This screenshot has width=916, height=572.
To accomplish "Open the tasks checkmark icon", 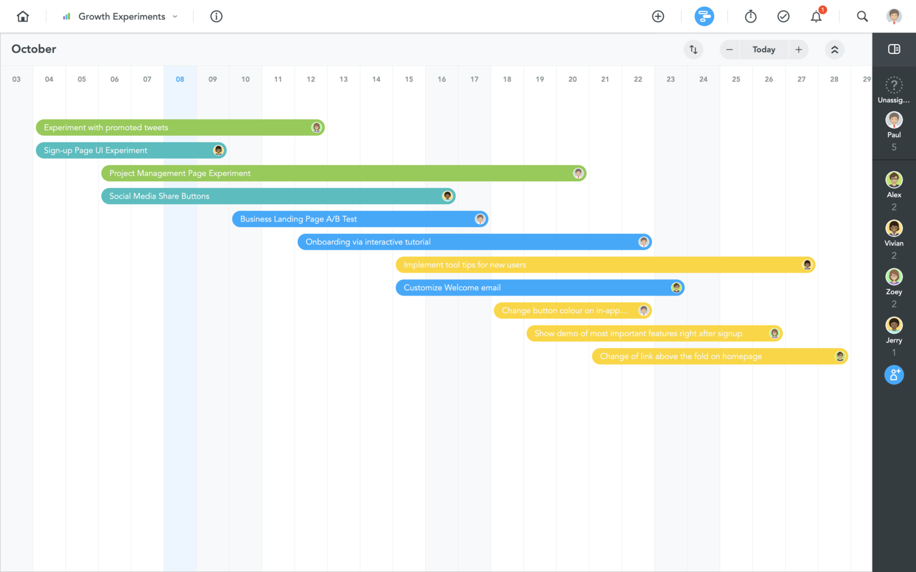I will (784, 16).
